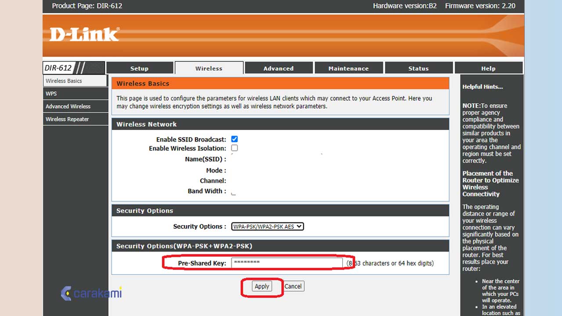Click the Helpful Hints heading

click(x=483, y=87)
